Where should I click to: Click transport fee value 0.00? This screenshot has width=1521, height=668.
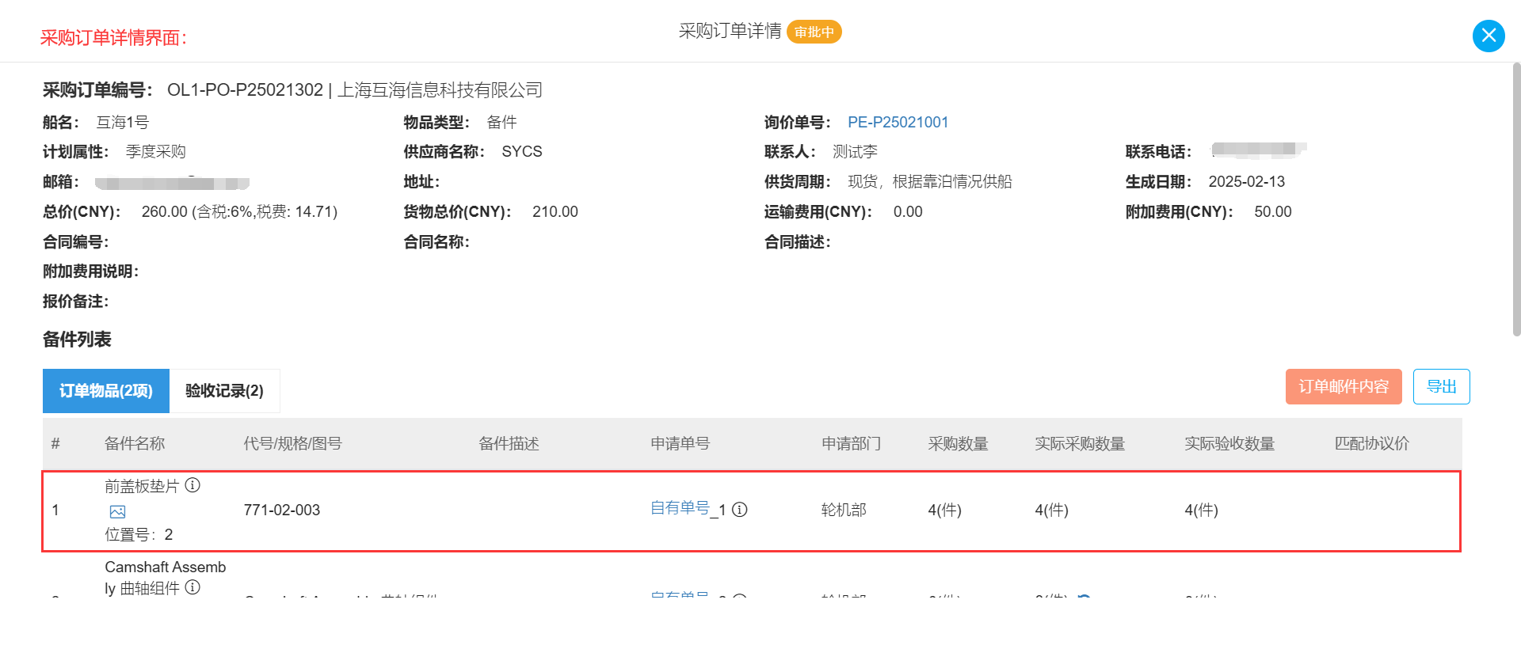tap(908, 212)
